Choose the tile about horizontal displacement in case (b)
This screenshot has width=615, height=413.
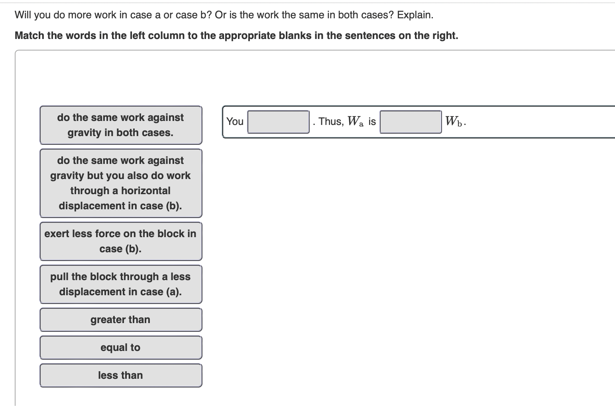tap(120, 183)
